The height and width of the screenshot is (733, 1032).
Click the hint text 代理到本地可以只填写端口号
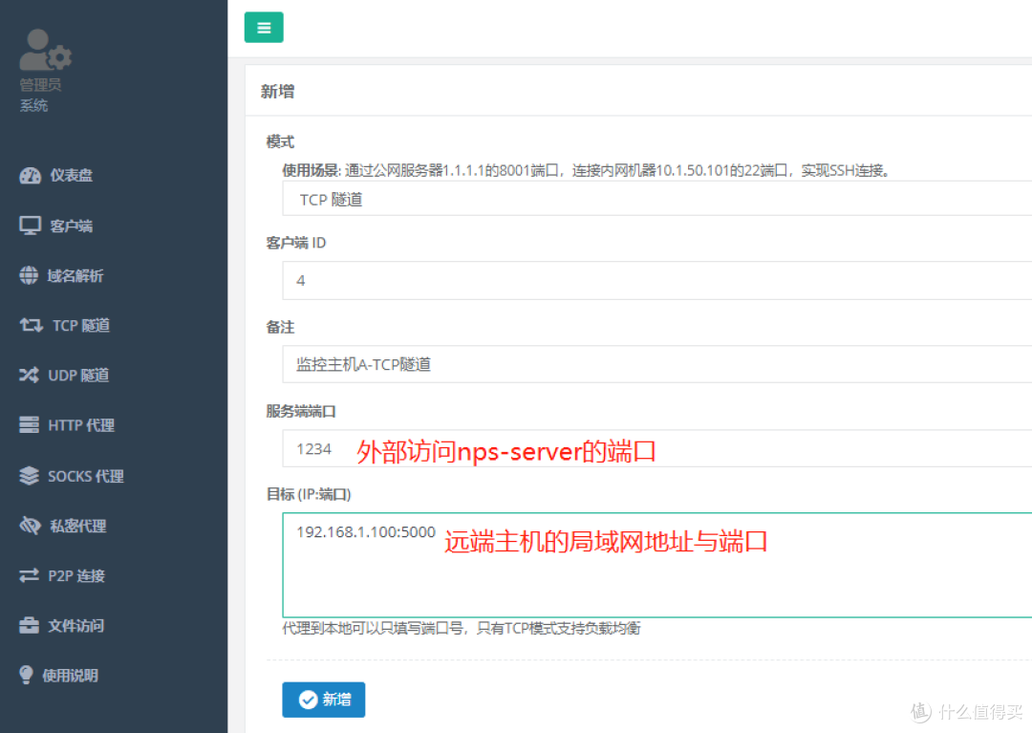pyautogui.click(x=462, y=629)
